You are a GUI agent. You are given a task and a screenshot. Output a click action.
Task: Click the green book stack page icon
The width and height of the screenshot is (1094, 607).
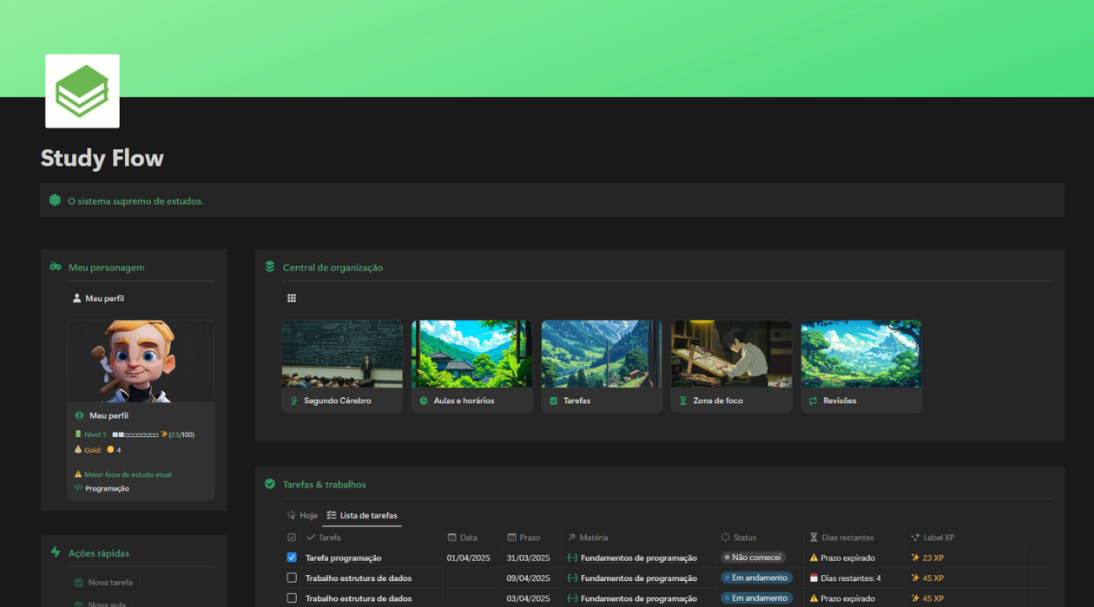coord(82,91)
